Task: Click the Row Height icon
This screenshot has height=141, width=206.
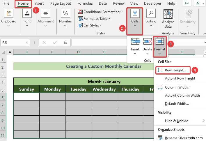Action: coord(160,70)
